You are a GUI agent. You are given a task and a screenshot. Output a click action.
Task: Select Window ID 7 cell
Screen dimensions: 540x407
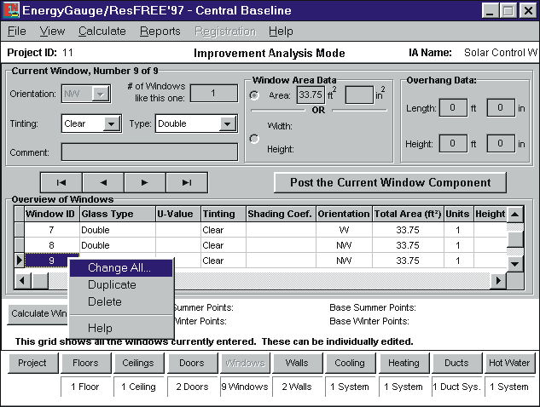52,230
